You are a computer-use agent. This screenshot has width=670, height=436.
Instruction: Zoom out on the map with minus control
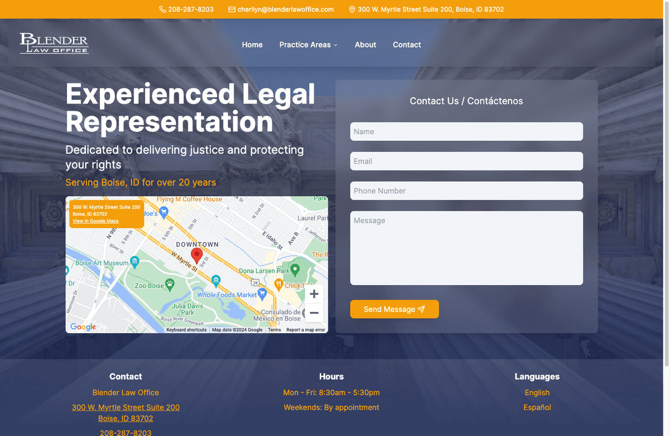314,313
